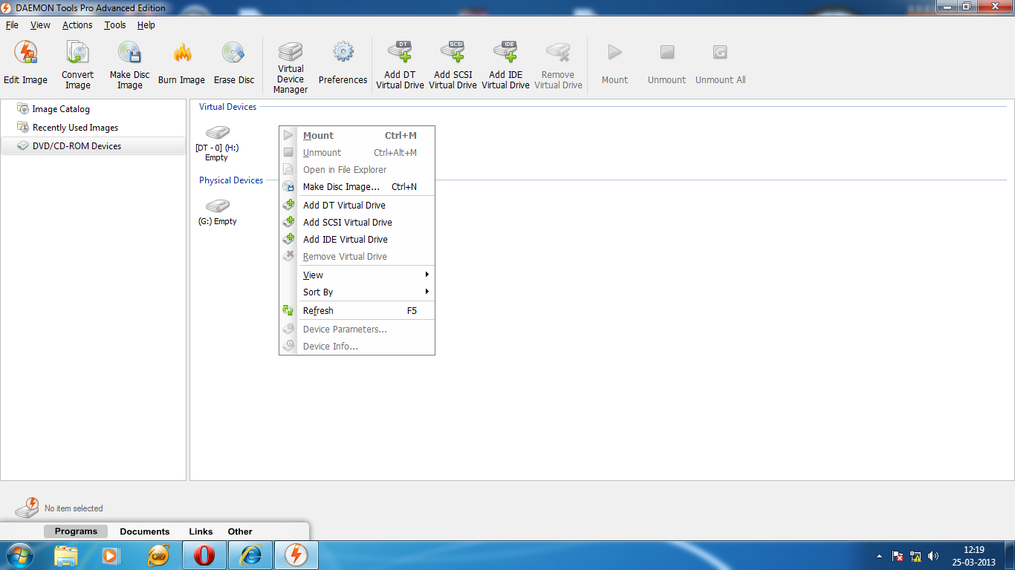Click Remove Virtual Drive in toolbar
Image resolution: width=1015 pixels, height=570 pixels.
[x=558, y=65]
